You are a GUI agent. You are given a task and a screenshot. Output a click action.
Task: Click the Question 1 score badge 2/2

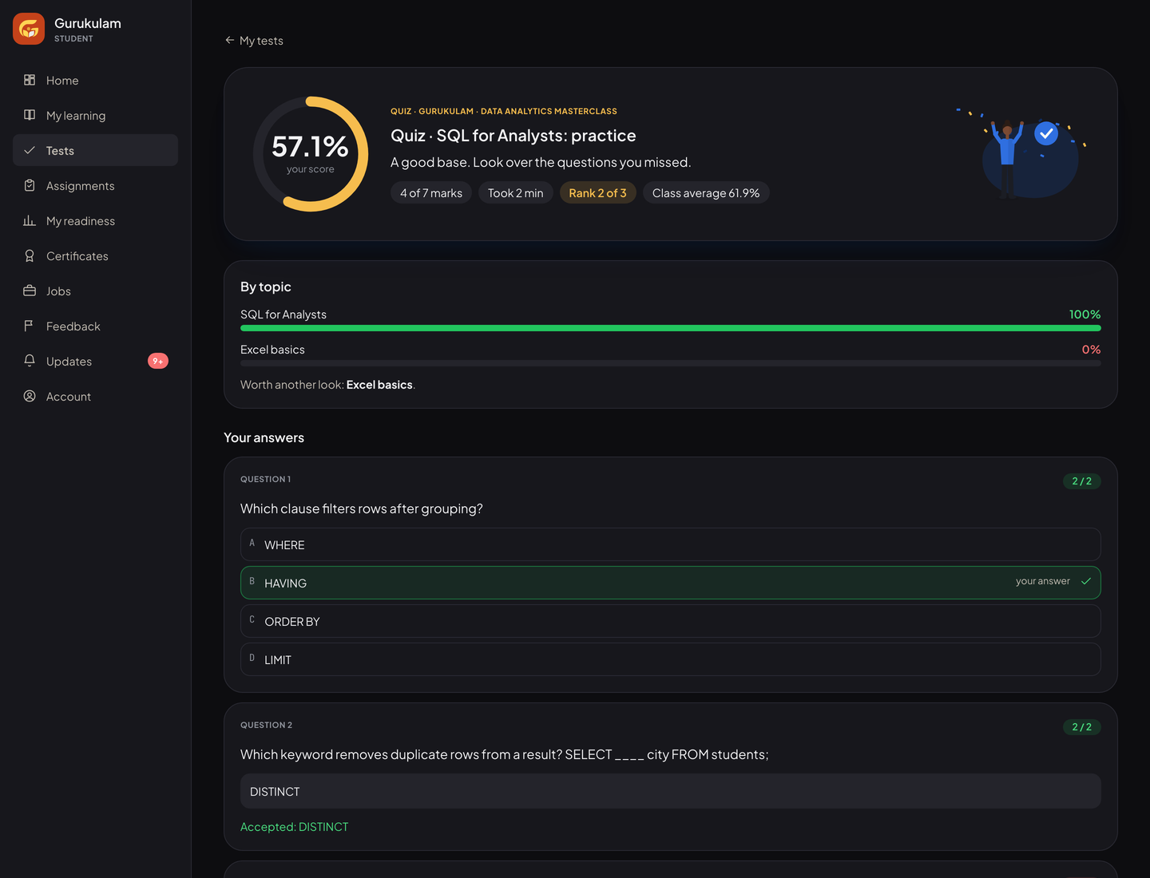click(1082, 481)
